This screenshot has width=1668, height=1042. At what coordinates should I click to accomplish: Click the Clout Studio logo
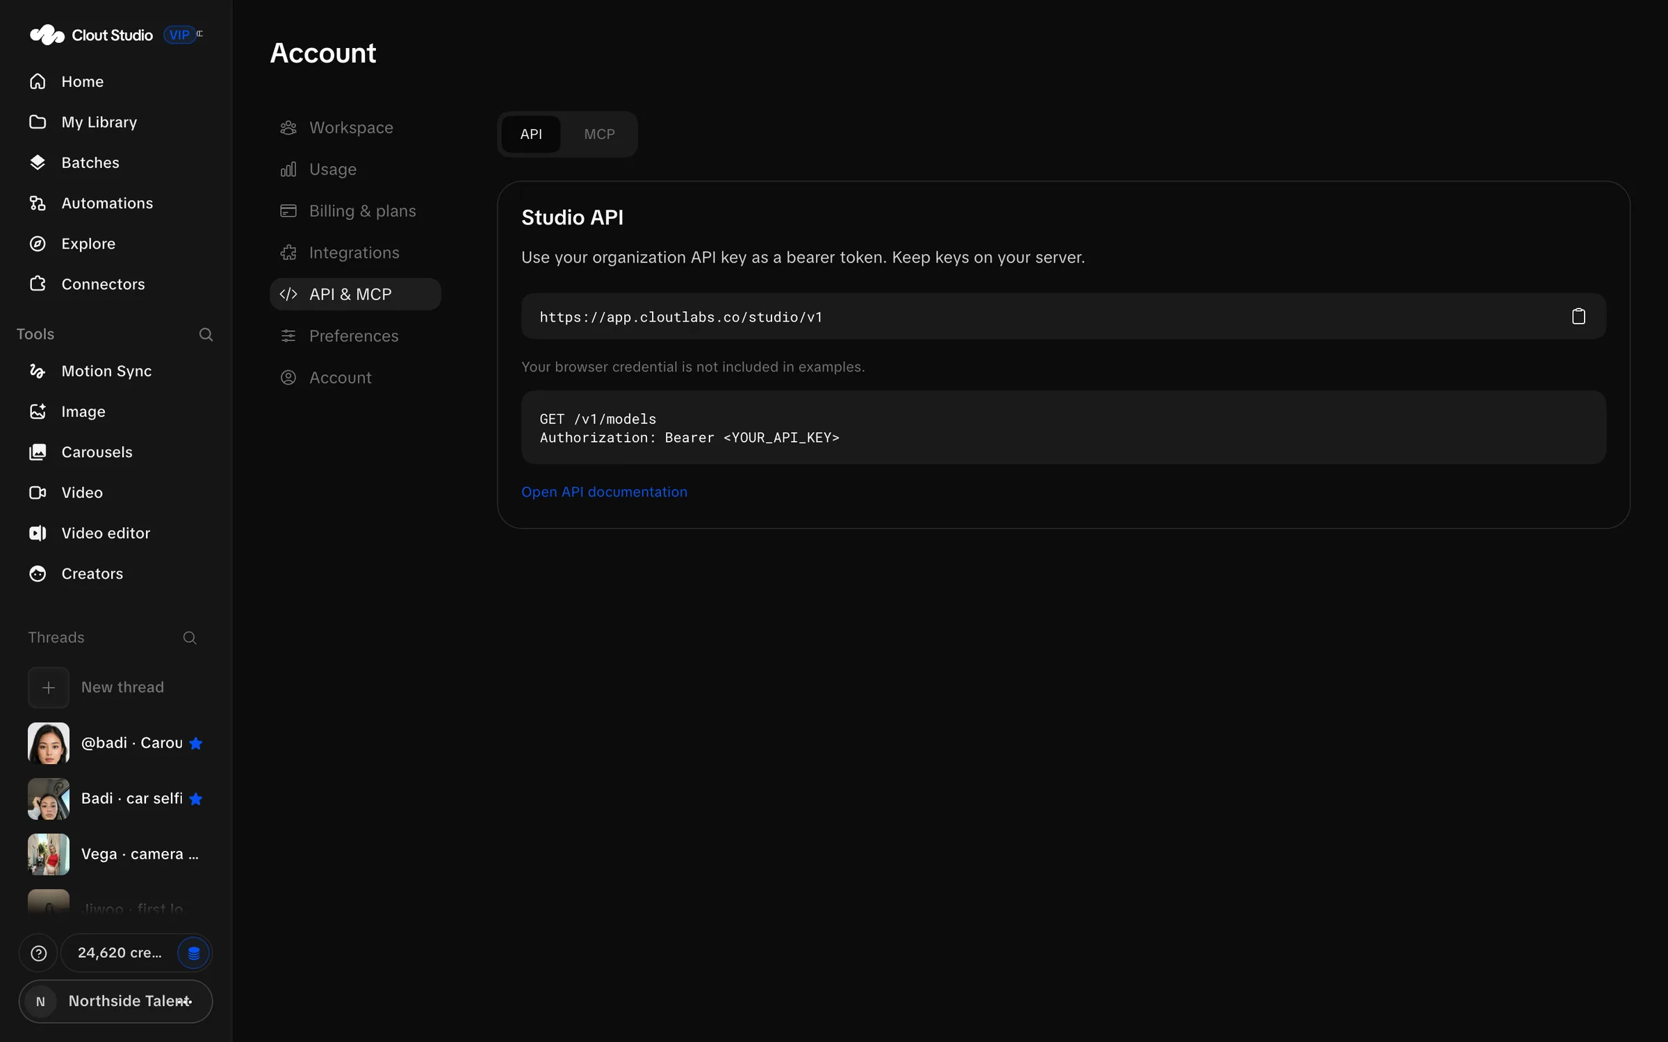pos(91,35)
